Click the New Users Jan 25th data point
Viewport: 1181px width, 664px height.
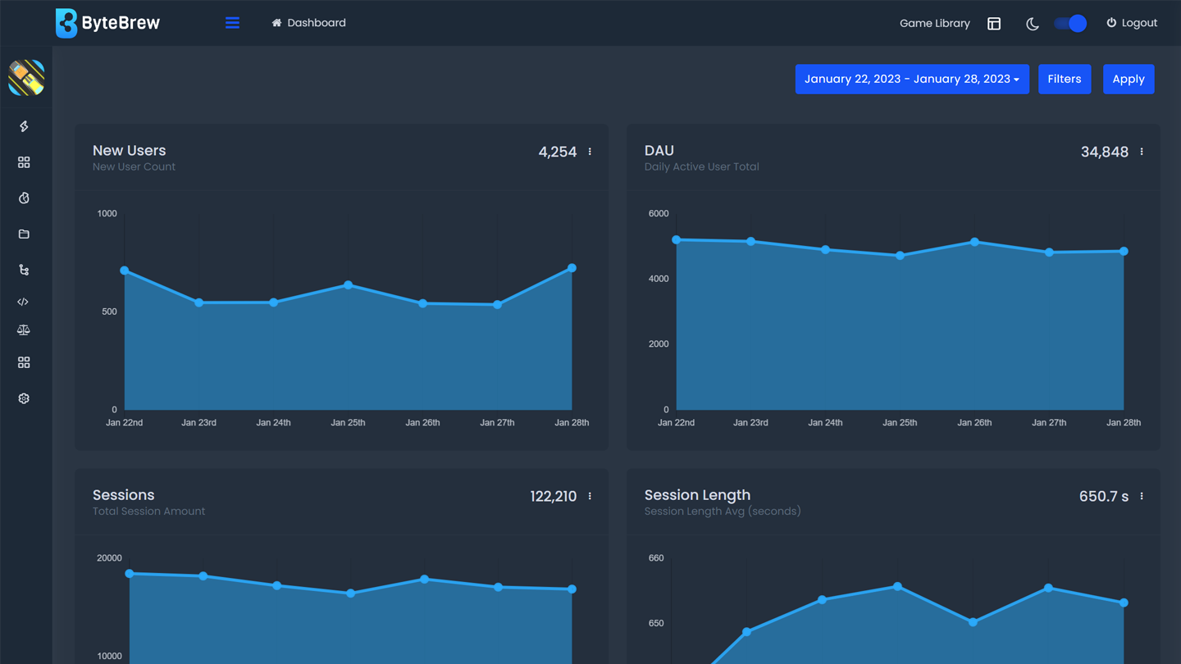(x=349, y=285)
